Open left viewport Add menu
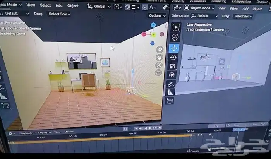 tap(59, 5)
